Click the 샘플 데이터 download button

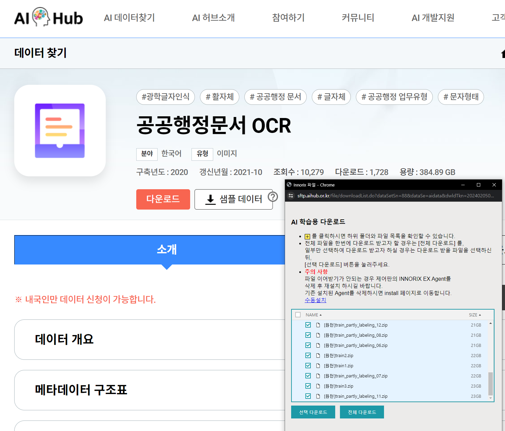pyautogui.click(x=234, y=199)
